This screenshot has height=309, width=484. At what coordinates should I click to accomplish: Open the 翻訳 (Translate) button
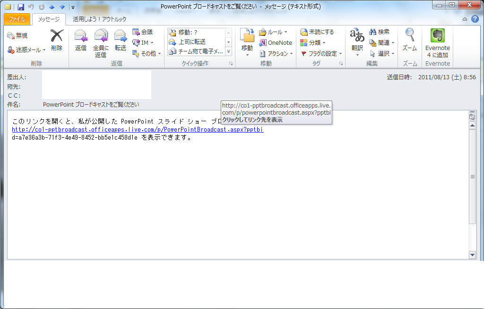(x=357, y=42)
